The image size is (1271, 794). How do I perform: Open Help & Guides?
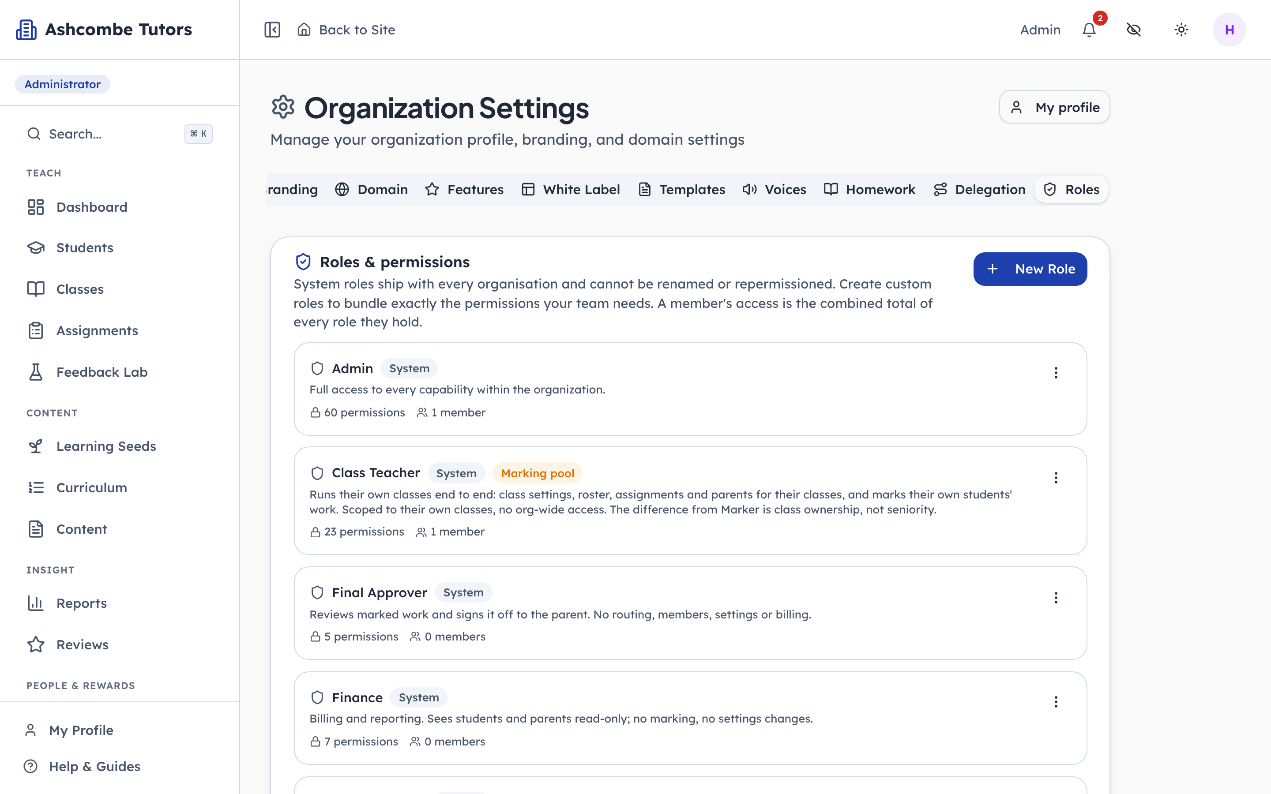120,767
